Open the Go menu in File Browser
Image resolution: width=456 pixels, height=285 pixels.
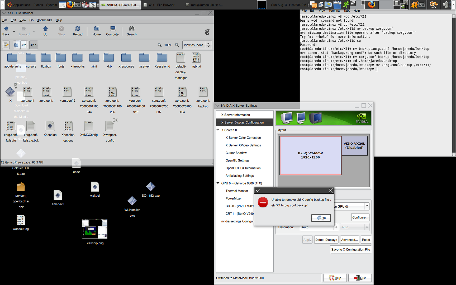tap(31, 20)
